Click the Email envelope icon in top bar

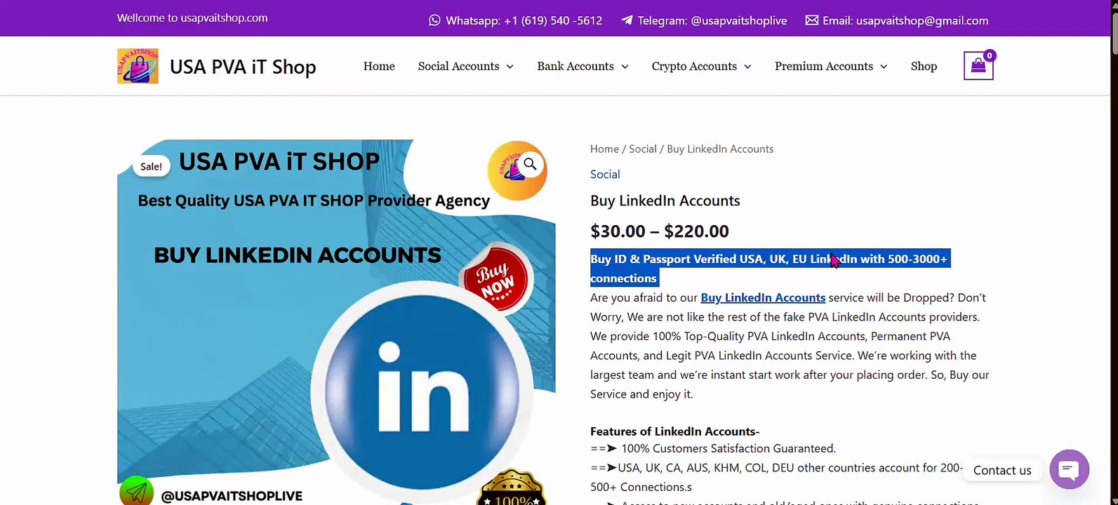[x=811, y=20]
